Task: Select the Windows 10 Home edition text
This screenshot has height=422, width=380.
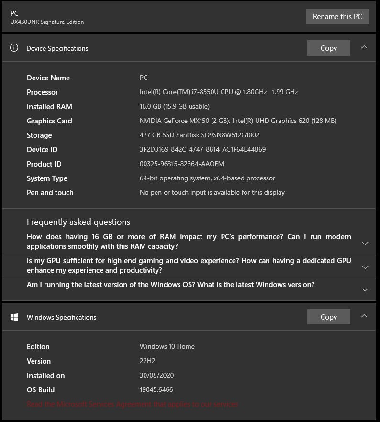Action: point(167,346)
